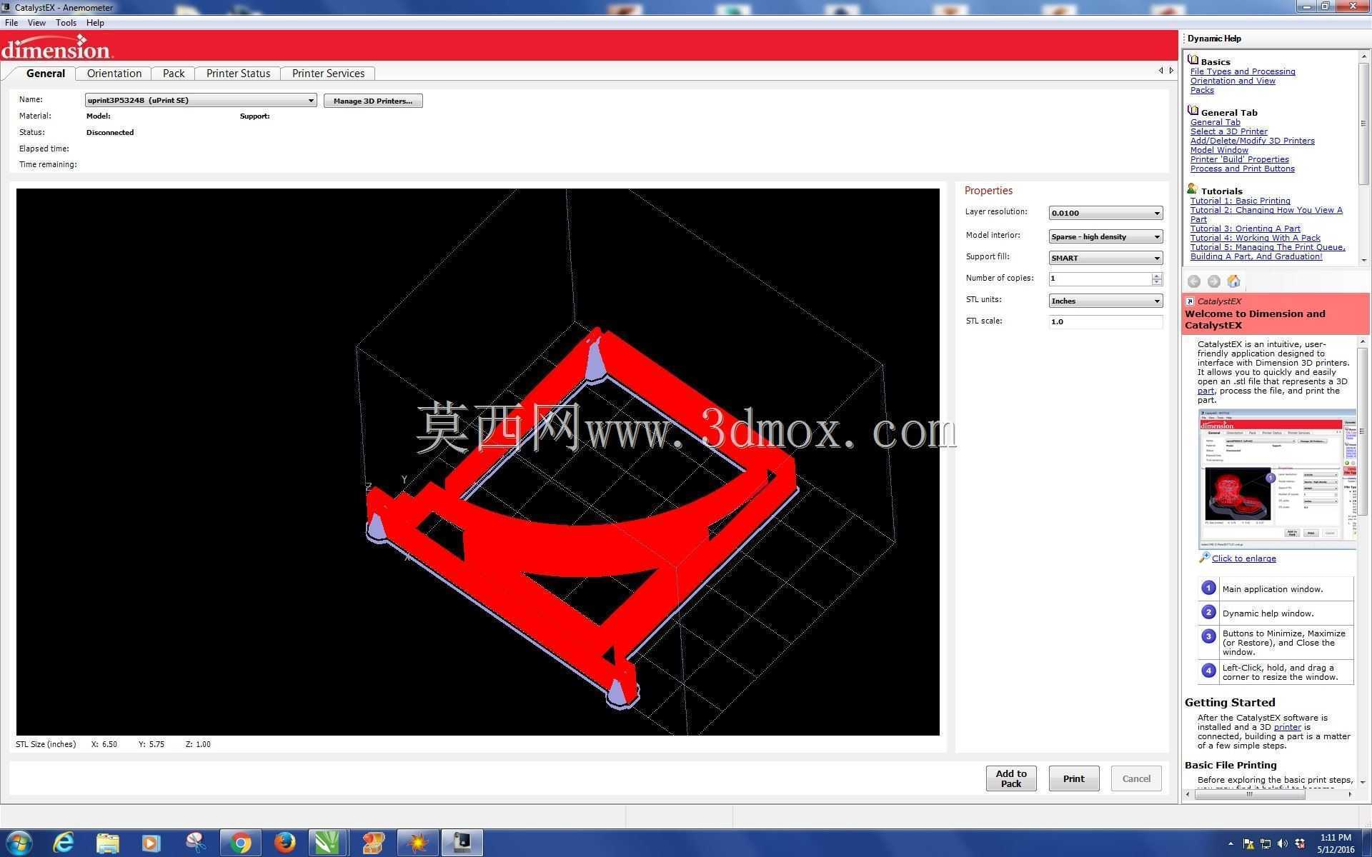Launch Internet Explorer from the taskbar
1372x857 pixels.
coord(64,843)
